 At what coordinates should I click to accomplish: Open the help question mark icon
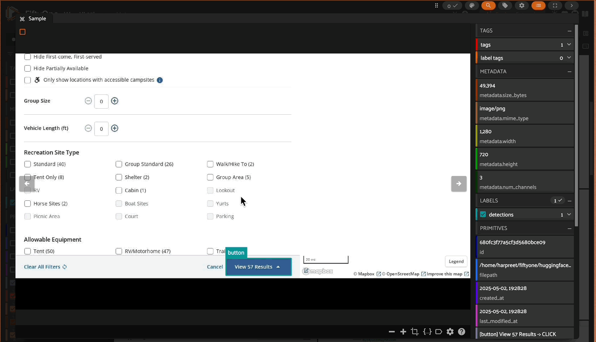point(462,332)
